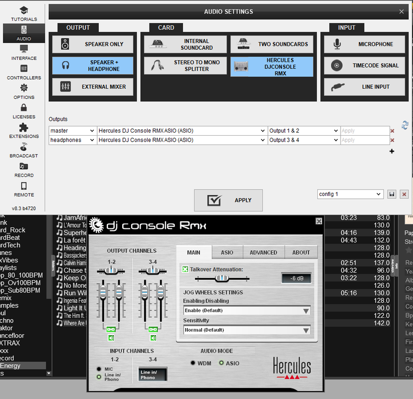Open the config 1 preset dropdown
Image resolution: width=413 pixels, height=399 pixels.
pyautogui.click(x=350, y=194)
